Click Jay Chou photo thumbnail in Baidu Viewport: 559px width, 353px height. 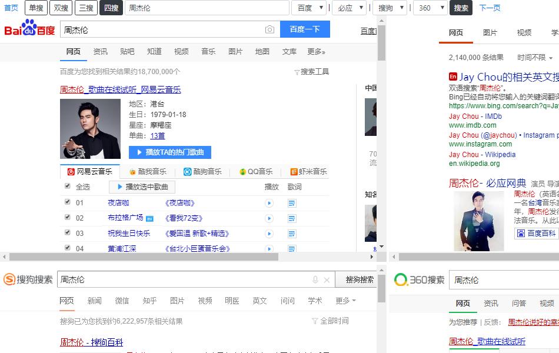pos(90,129)
